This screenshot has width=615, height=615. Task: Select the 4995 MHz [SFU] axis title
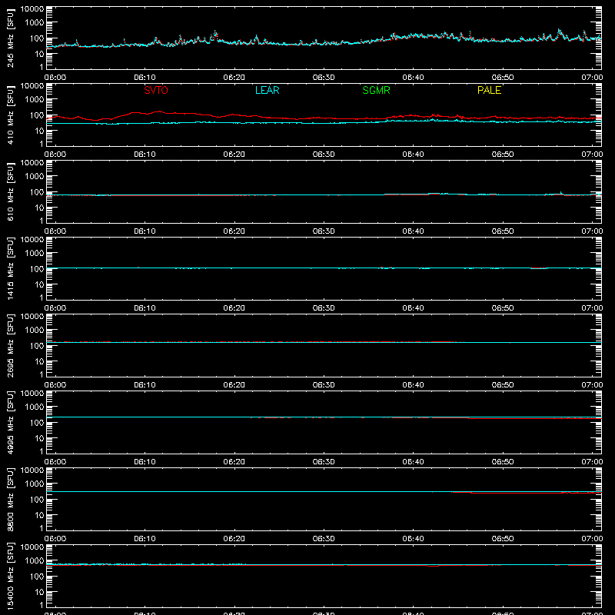point(11,422)
